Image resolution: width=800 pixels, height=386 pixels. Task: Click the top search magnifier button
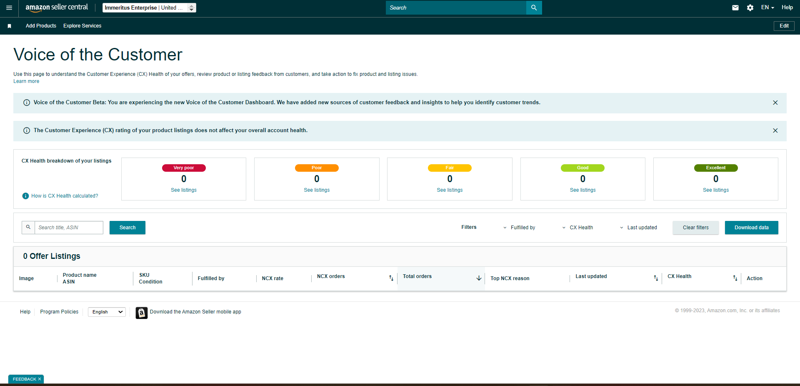pyautogui.click(x=534, y=8)
